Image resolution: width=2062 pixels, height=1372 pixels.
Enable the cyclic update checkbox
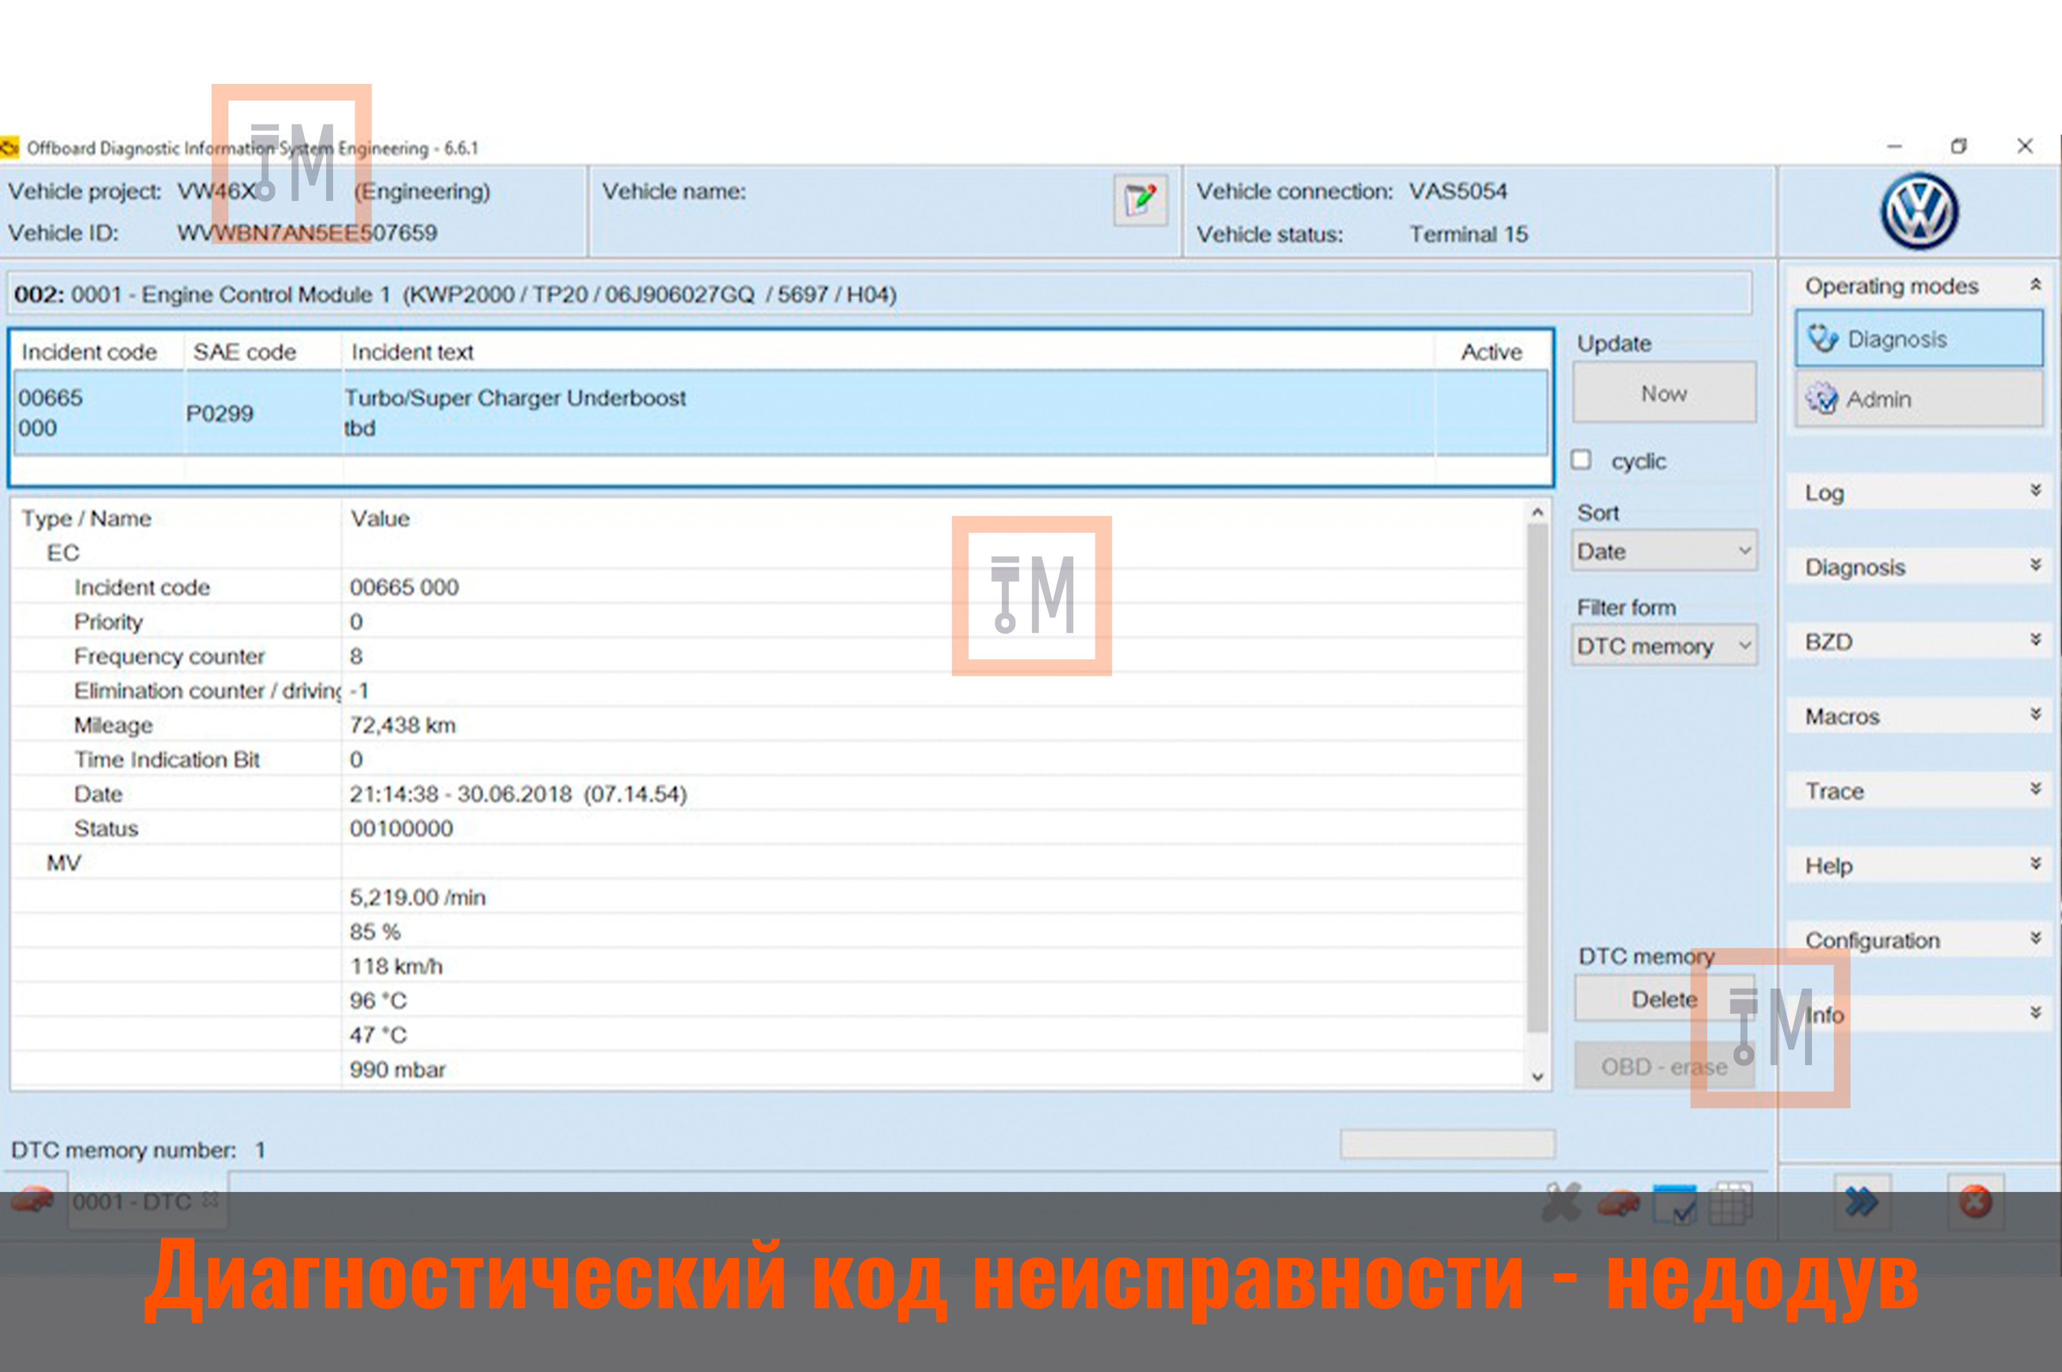tap(1581, 460)
